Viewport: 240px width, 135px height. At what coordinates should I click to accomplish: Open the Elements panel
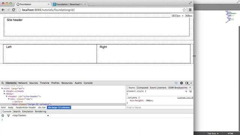pyautogui.click(x=11, y=83)
